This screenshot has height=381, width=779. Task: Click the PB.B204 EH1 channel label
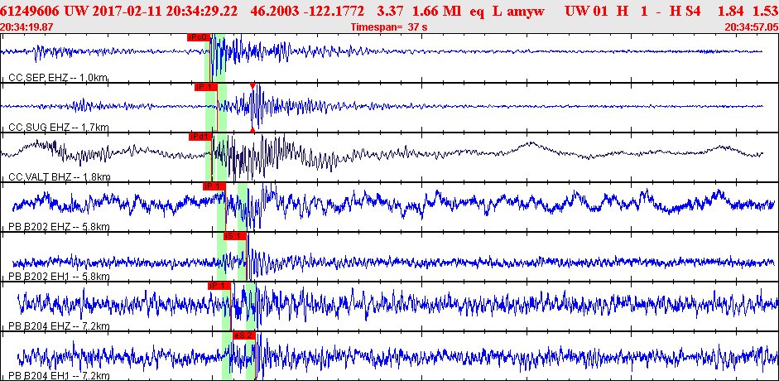[60, 376]
